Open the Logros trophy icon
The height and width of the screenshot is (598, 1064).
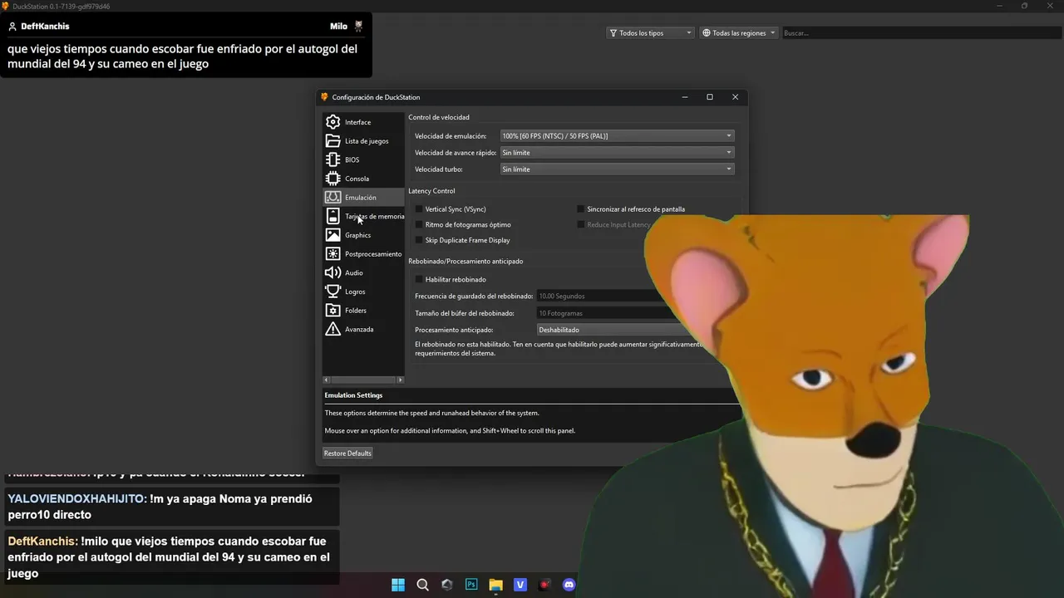(x=332, y=292)
